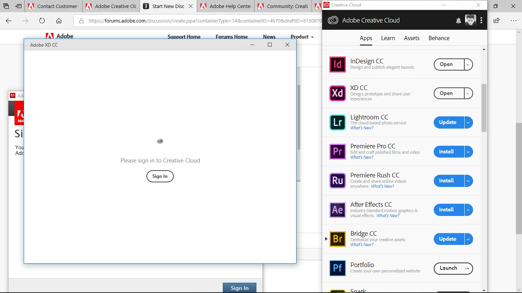The image size is (522, 293).
Task: Expand the XD CC Open dropdown arrow
Action: tap(468, 93)
